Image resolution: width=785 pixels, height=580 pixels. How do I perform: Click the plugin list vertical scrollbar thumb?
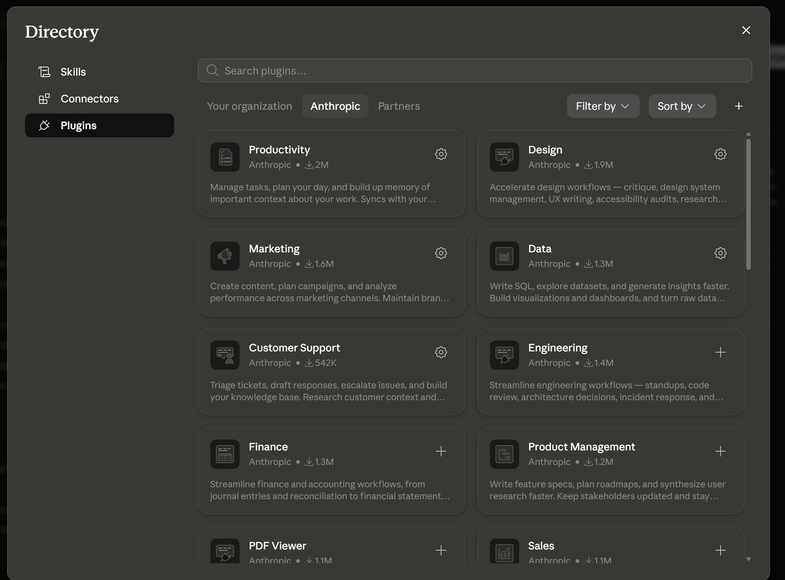click(x=748, y=204)
